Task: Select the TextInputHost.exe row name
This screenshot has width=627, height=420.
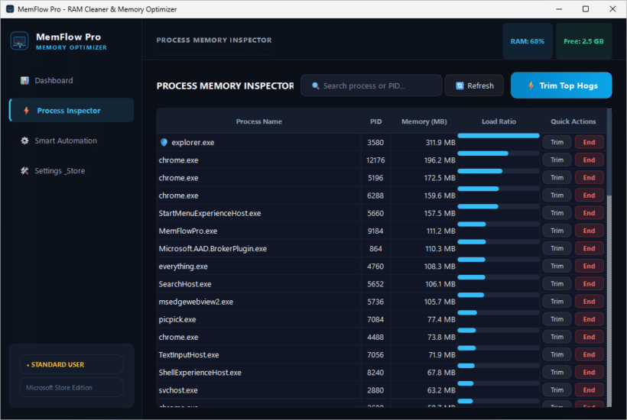Action: pyautogui.click(x=189, y=355)
